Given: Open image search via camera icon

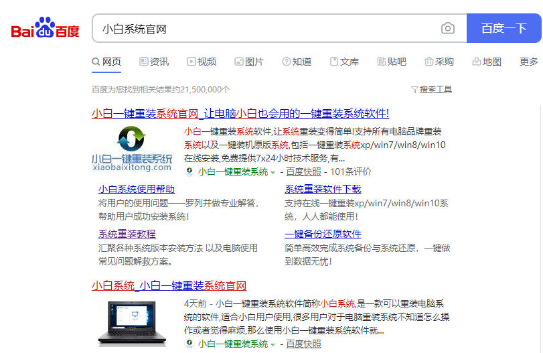Looking at the screenshot, I should [x=447, y=28].
